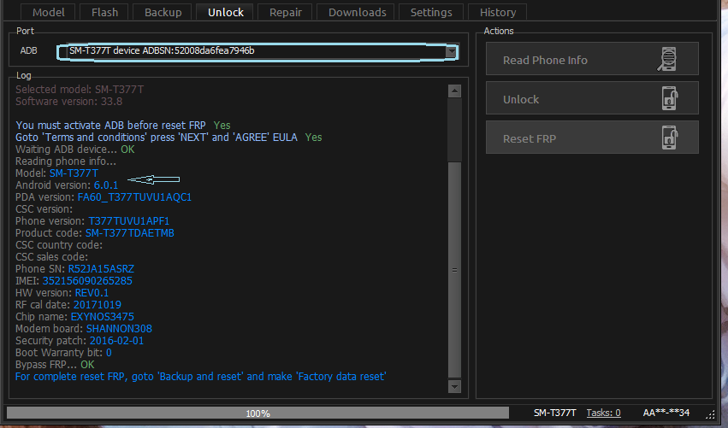Switch to the Flash tab
Viewport: 728px width, 428px height.
tap(104, 12)
